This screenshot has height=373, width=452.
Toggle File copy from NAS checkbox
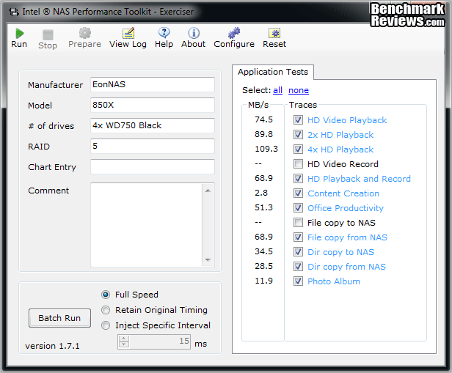[x=298, y=237]
